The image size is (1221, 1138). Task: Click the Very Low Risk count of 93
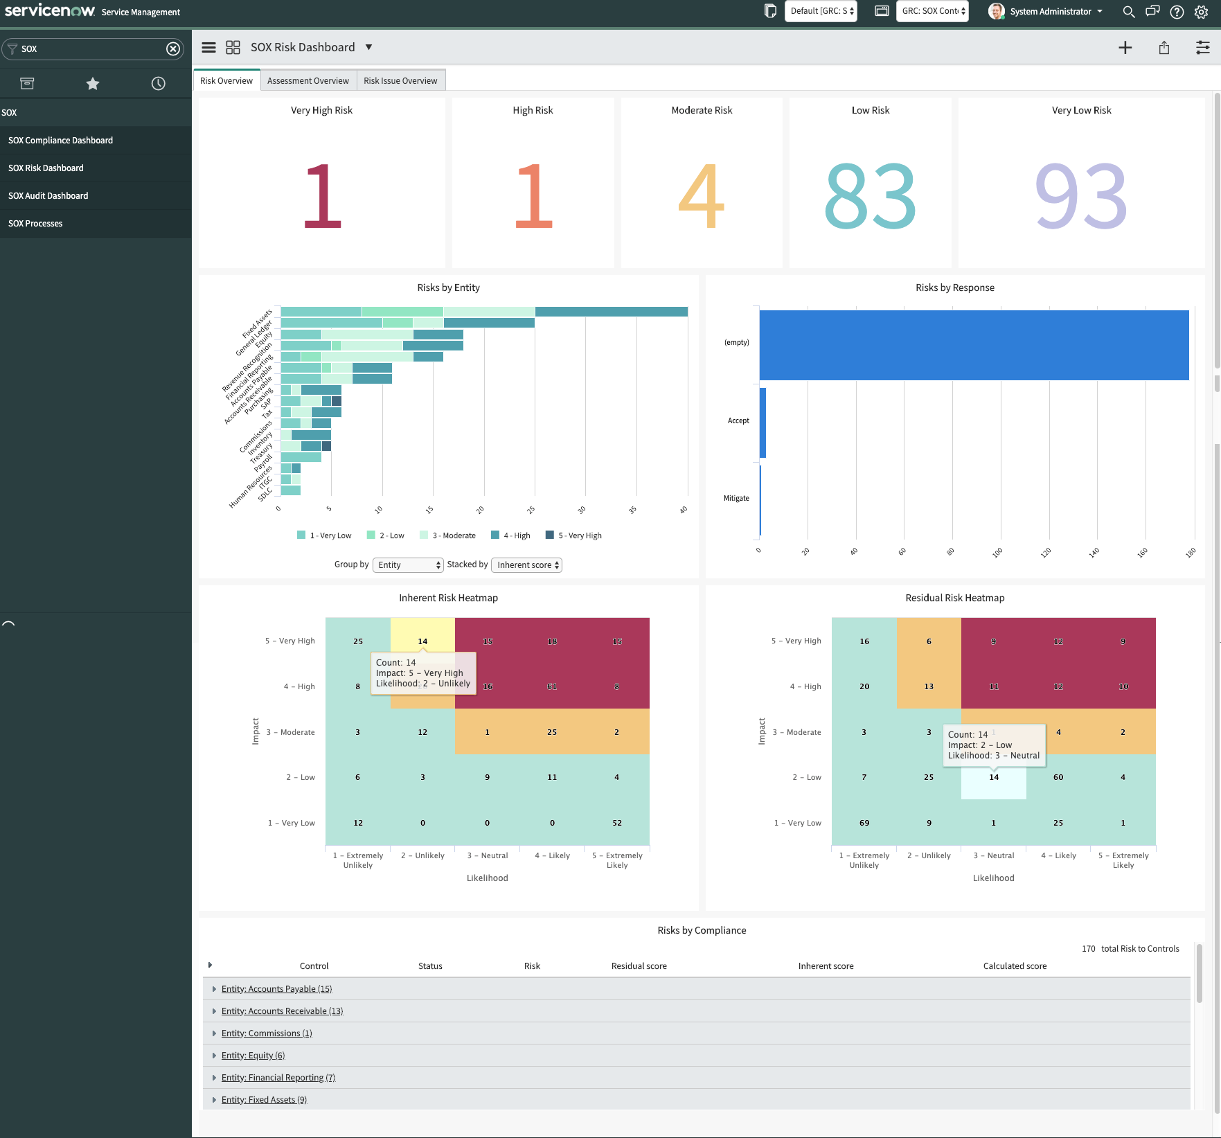point(1081,196)
